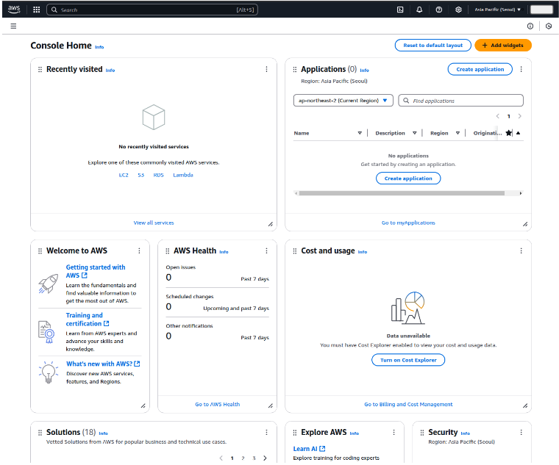559x465 pixels.
Task: Click Create application in the widget header
Action: [x=480, y=69]
